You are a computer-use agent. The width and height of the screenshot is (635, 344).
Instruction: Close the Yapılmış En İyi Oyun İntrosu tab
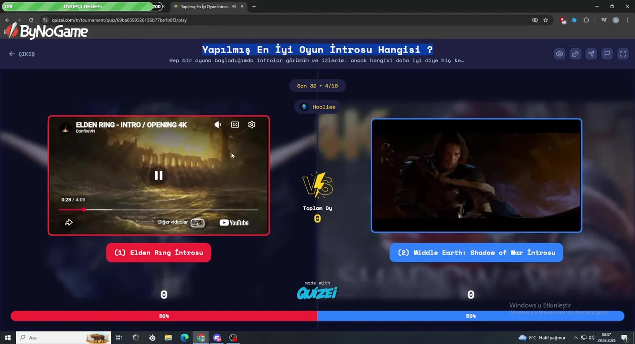click(242, 7)
